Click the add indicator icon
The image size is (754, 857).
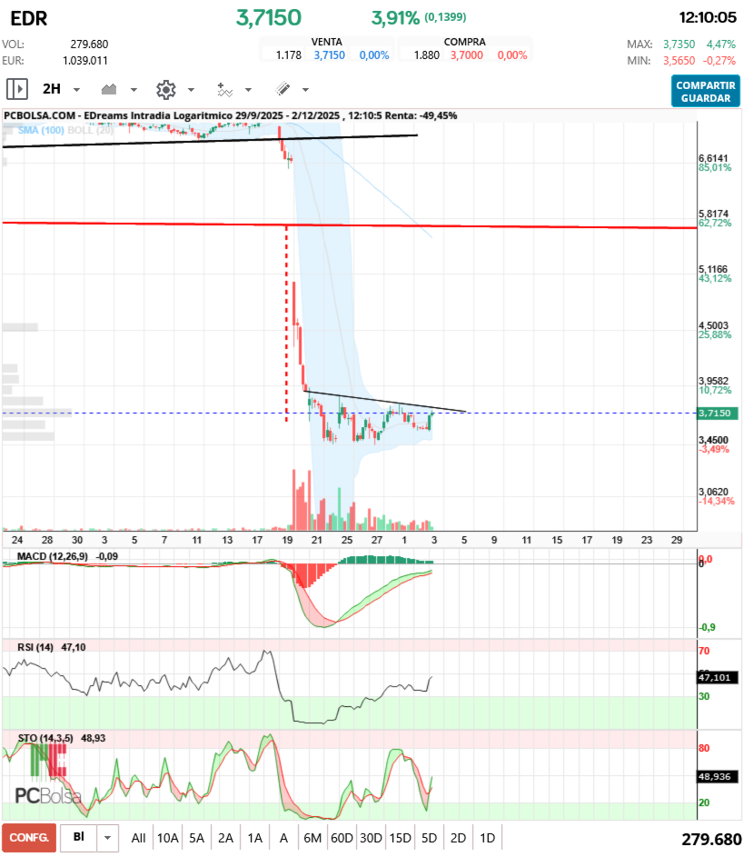click(x=224, y=90)
